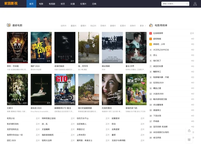Viewport: 201px width, 150px height.
Task: Click the 家园影视 site logo
Action: (x=11, y=3)
